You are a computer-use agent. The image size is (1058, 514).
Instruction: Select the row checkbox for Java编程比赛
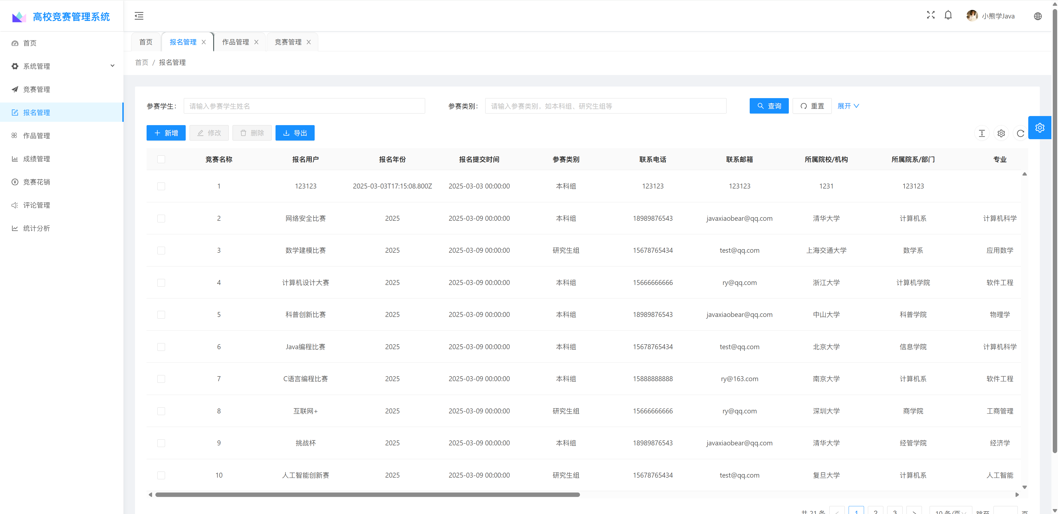click(x=161, y=347)
